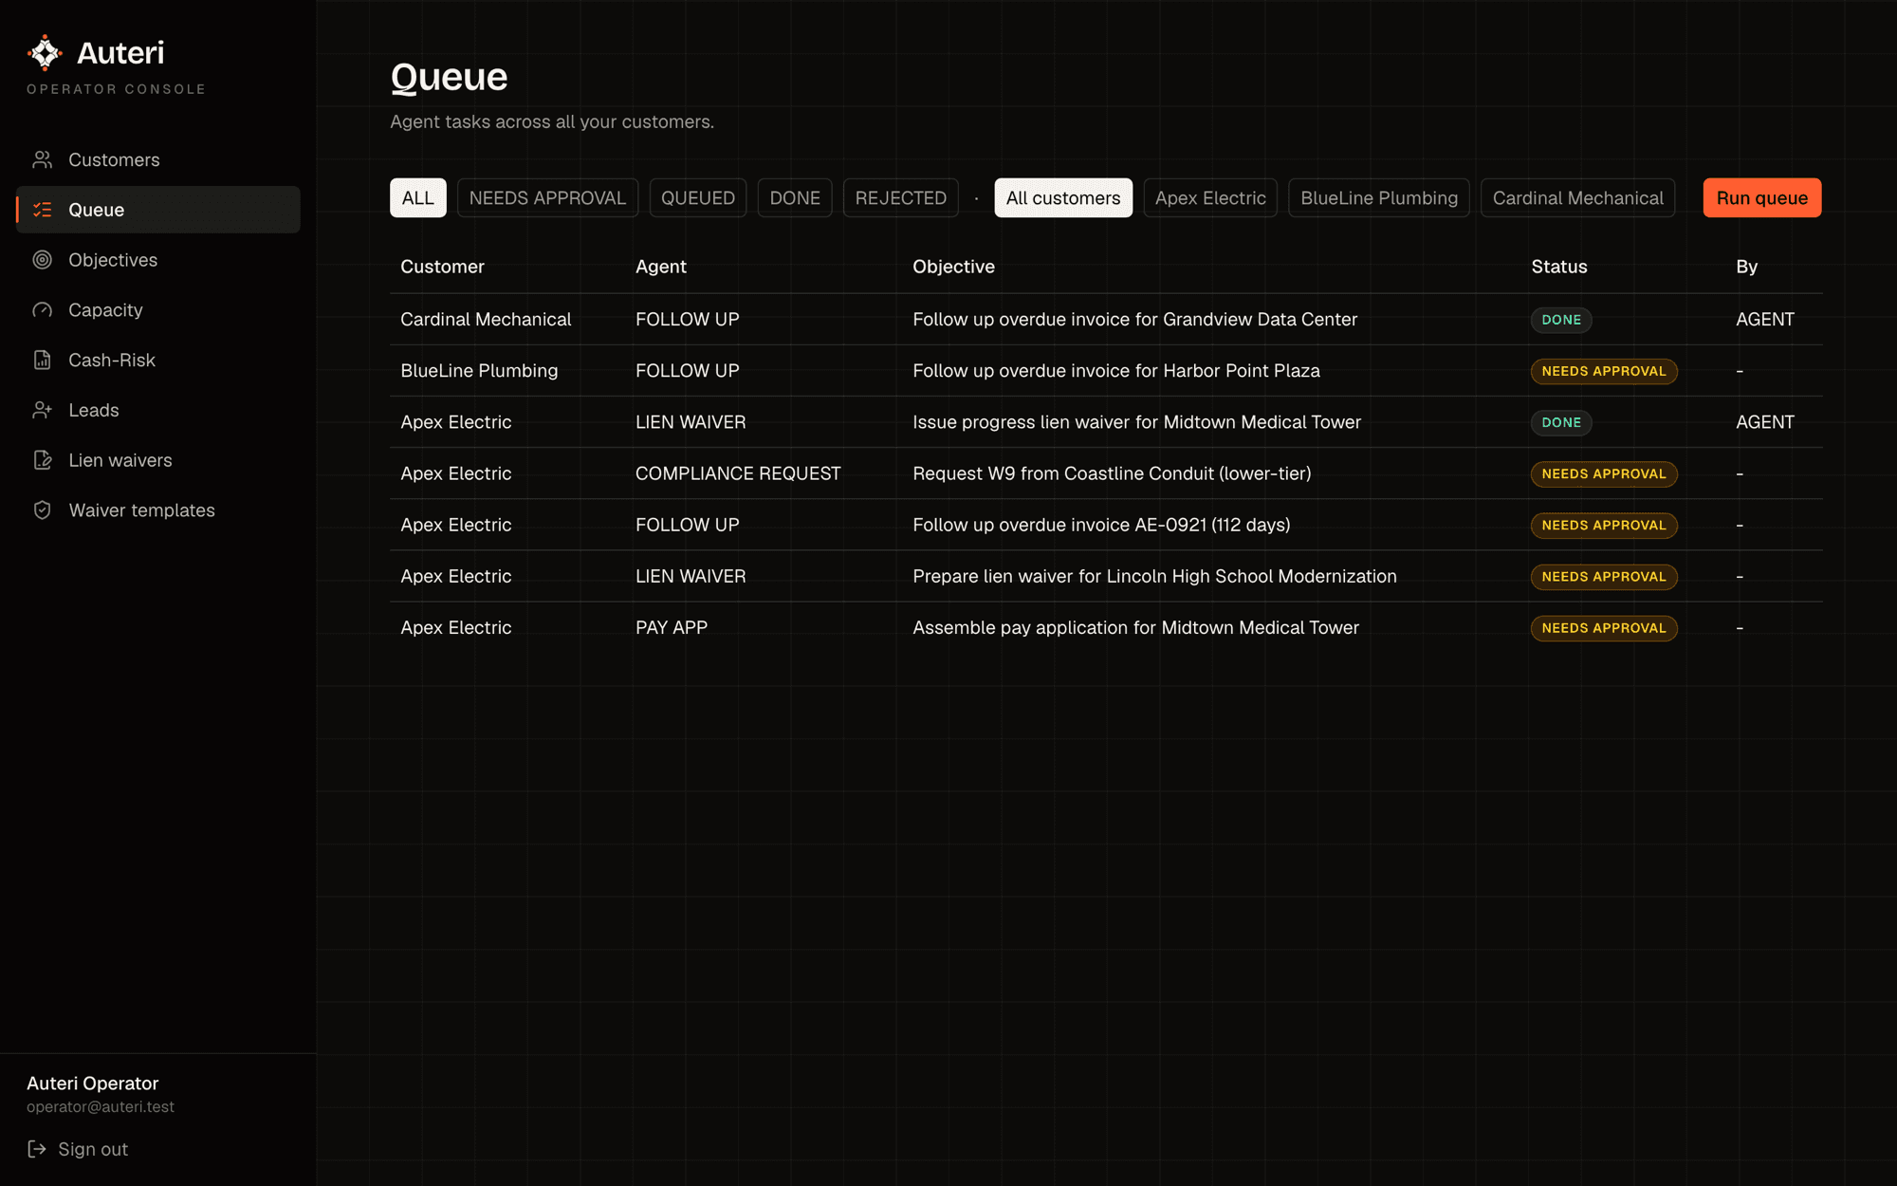Screen dimensions: 1897x1186
Task: Open the invoice AE-0921 follow-up task
Action: pyautogui.click(x=1106, y=525)
